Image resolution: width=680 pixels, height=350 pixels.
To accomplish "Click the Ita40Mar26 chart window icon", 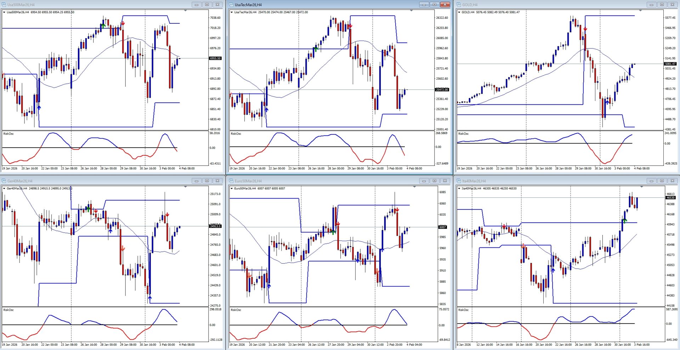I will tap(459, 181).
